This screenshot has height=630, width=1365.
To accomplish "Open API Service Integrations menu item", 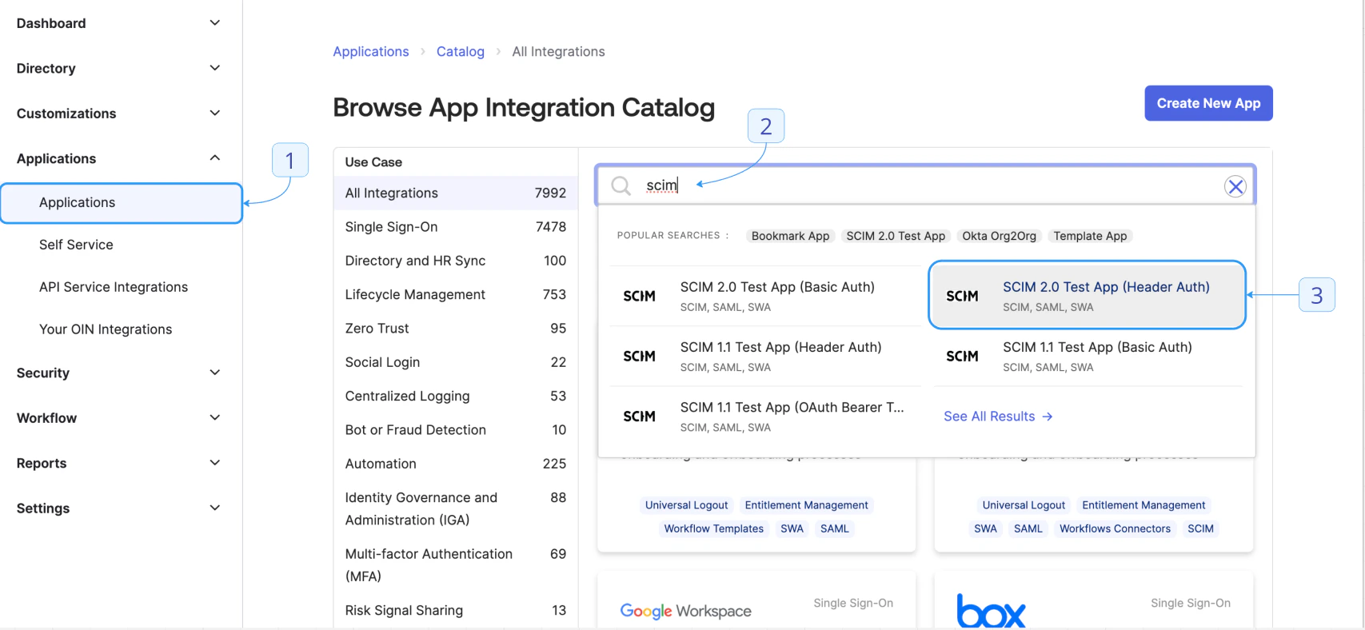I will [x=114, y=287].
